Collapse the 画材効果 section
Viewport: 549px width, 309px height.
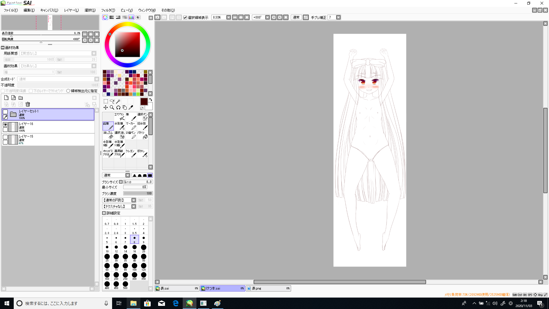(x=3, y=48)
